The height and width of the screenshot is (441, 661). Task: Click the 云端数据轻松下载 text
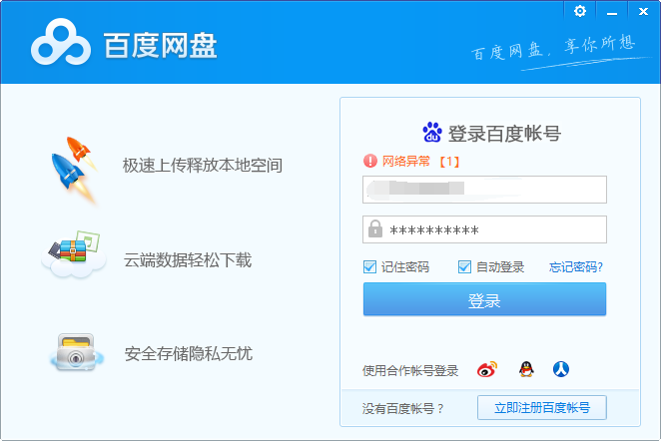pyautogui.click(x=188, y=259)
